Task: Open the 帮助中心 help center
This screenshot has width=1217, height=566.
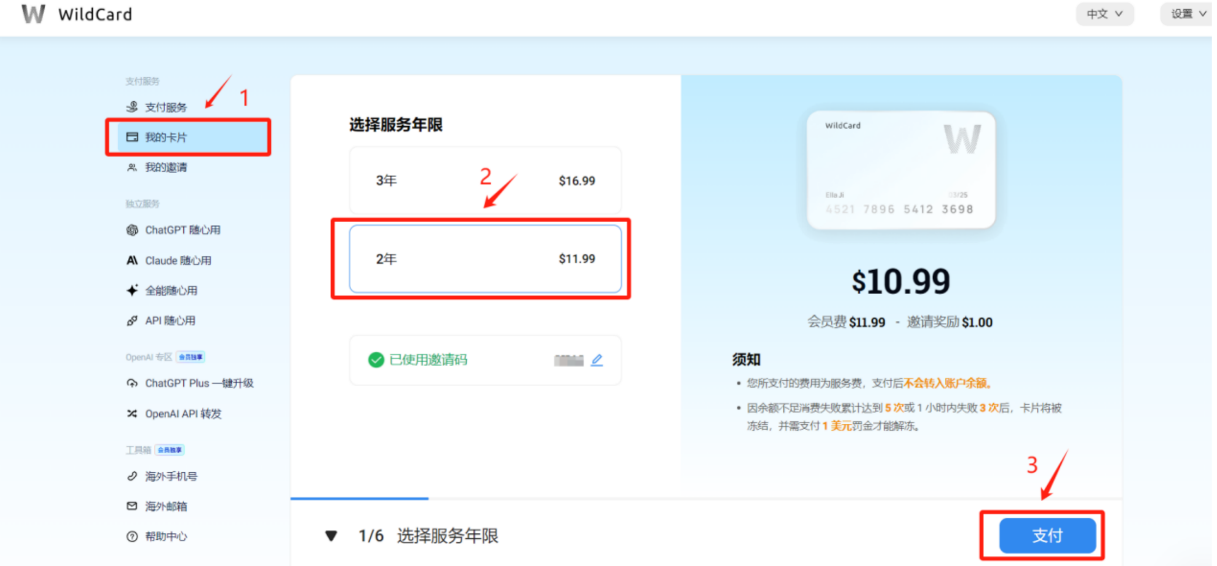Action: (x=165, y=536)
